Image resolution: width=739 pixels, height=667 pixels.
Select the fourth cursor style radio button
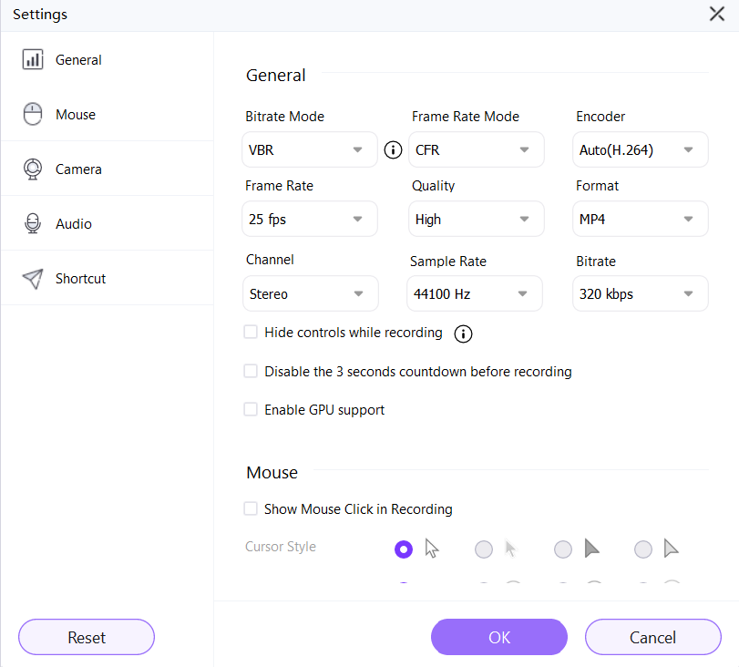[x=642, y=549]
